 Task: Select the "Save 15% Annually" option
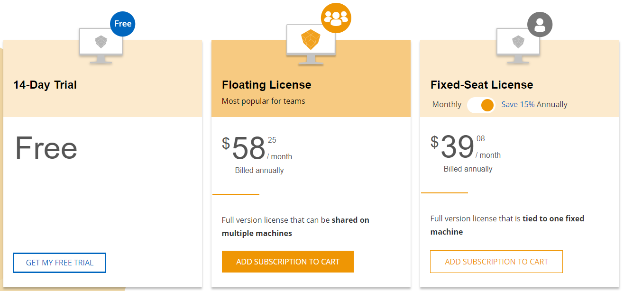[x=534, y=104]
